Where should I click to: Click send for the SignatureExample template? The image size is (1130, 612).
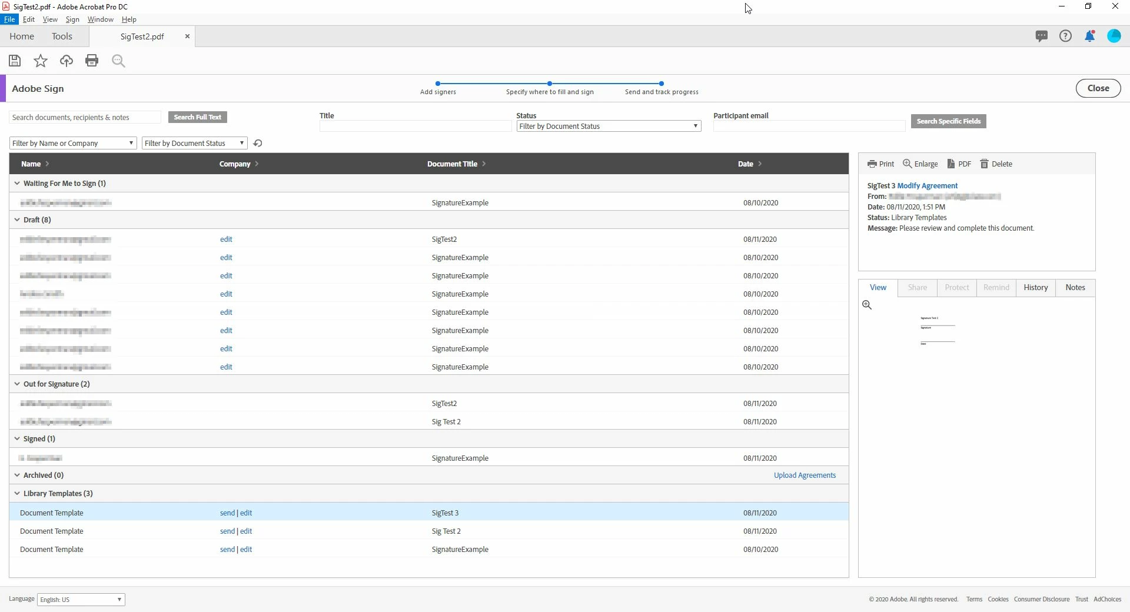(227, 550)
